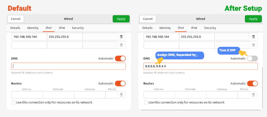
Task: Click routes trash icon in After Setup panel
Action: (253, 95)
